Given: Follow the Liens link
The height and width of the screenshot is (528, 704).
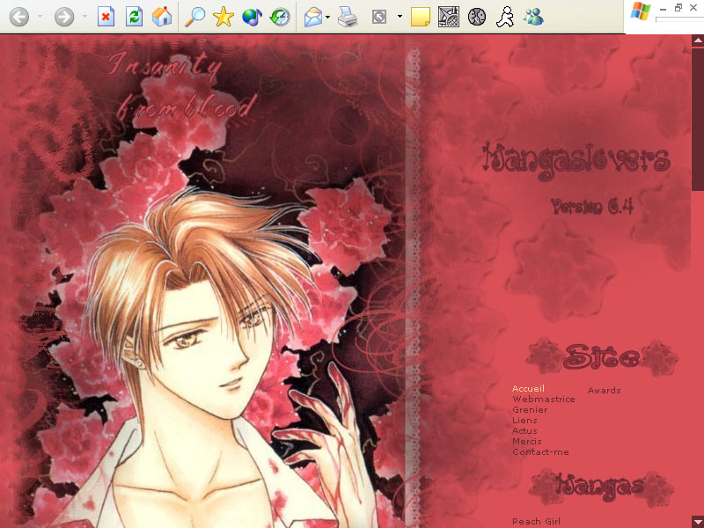Looking at the screenshot, I should tap(524, 421).
